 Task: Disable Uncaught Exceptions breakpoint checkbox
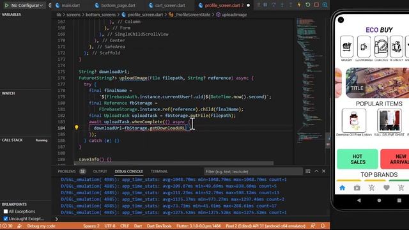pos(6,218)
